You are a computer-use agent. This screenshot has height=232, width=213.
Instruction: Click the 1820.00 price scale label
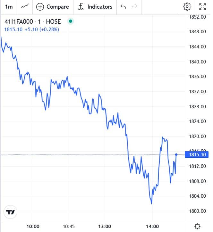(x=197, y=136)
